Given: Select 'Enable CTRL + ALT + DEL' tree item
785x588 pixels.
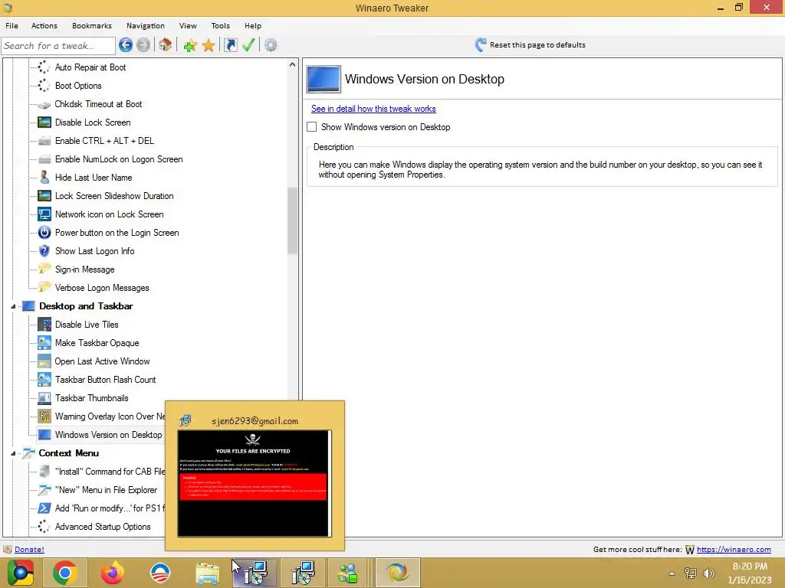Looking at the screenshot, I should tap(104, 141).
